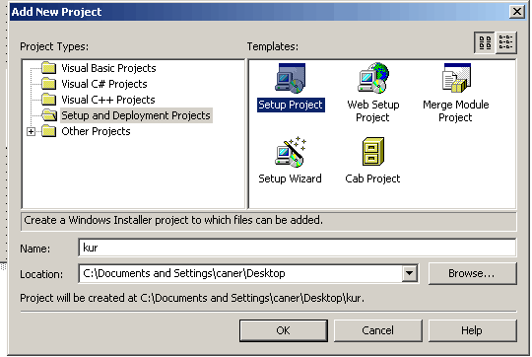Screen dimensions: 532x357
Task: Close the Add New Project dialog
Action: pos(517,12)
